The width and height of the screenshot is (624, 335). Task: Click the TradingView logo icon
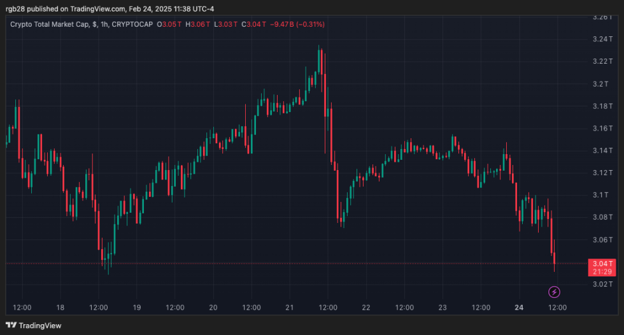[x=11, y=325]
